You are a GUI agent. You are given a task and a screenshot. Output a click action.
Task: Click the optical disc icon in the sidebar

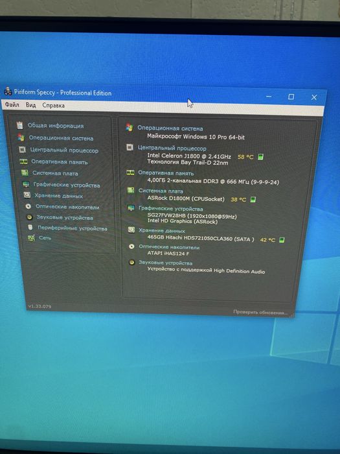[x=28, y=206]
